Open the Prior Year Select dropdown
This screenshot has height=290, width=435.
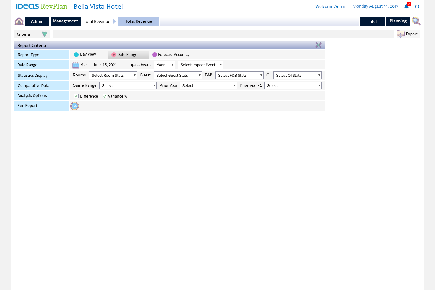click(208, 85)
